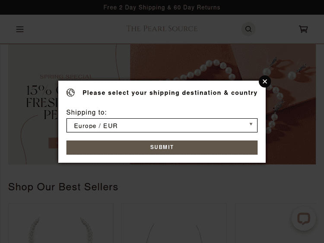Click the globe icon in the popup
324x243 pixels.
point(71,93)
